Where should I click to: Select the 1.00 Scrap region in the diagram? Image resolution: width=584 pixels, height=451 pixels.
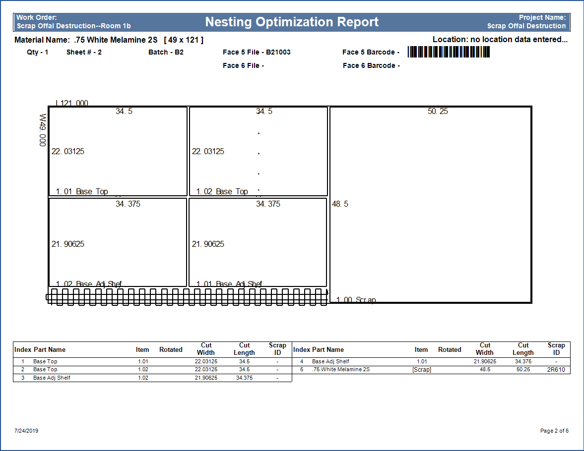[431, 204]
